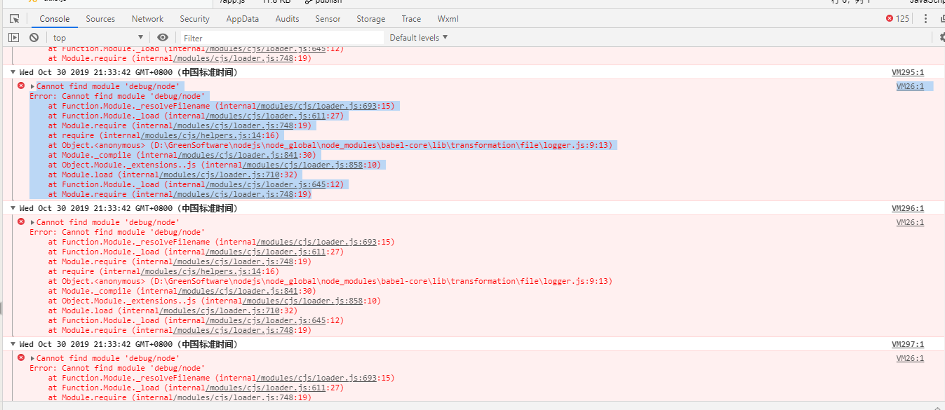This screenshot has height=410, width=945.
Task: Switch to the Wxml tab
Action: [448, 19]
